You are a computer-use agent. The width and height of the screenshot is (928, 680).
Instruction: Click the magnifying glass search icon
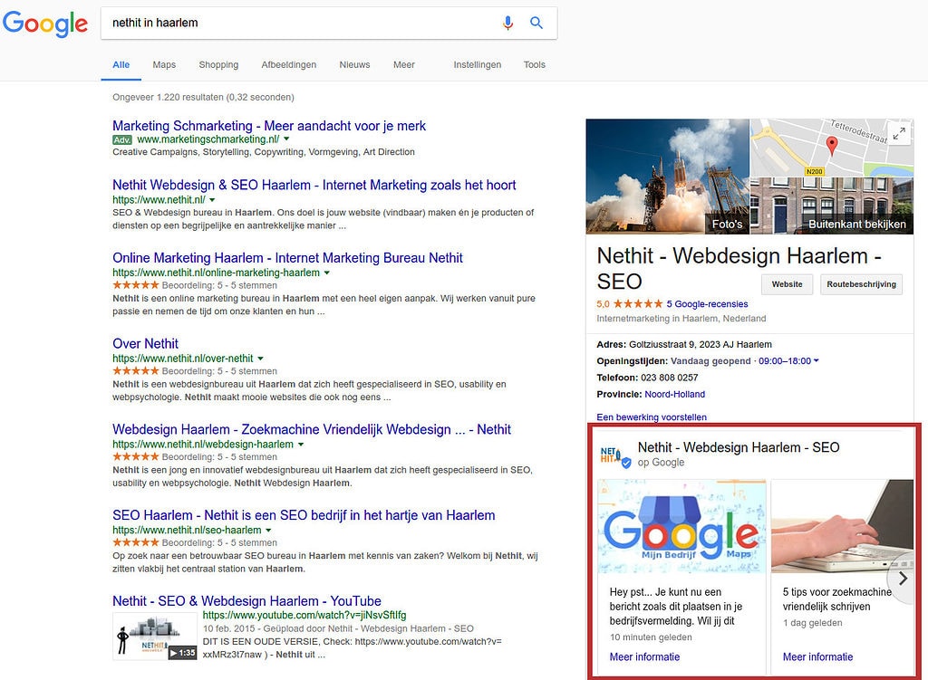tap(536, 23)
